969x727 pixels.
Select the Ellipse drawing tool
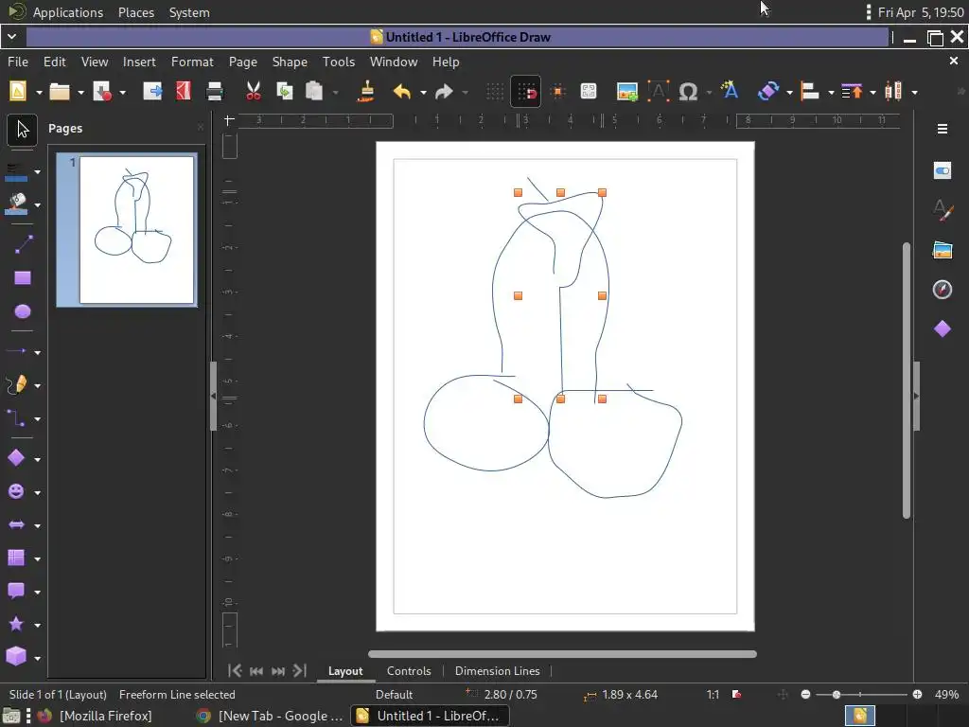tap(23, 311)
